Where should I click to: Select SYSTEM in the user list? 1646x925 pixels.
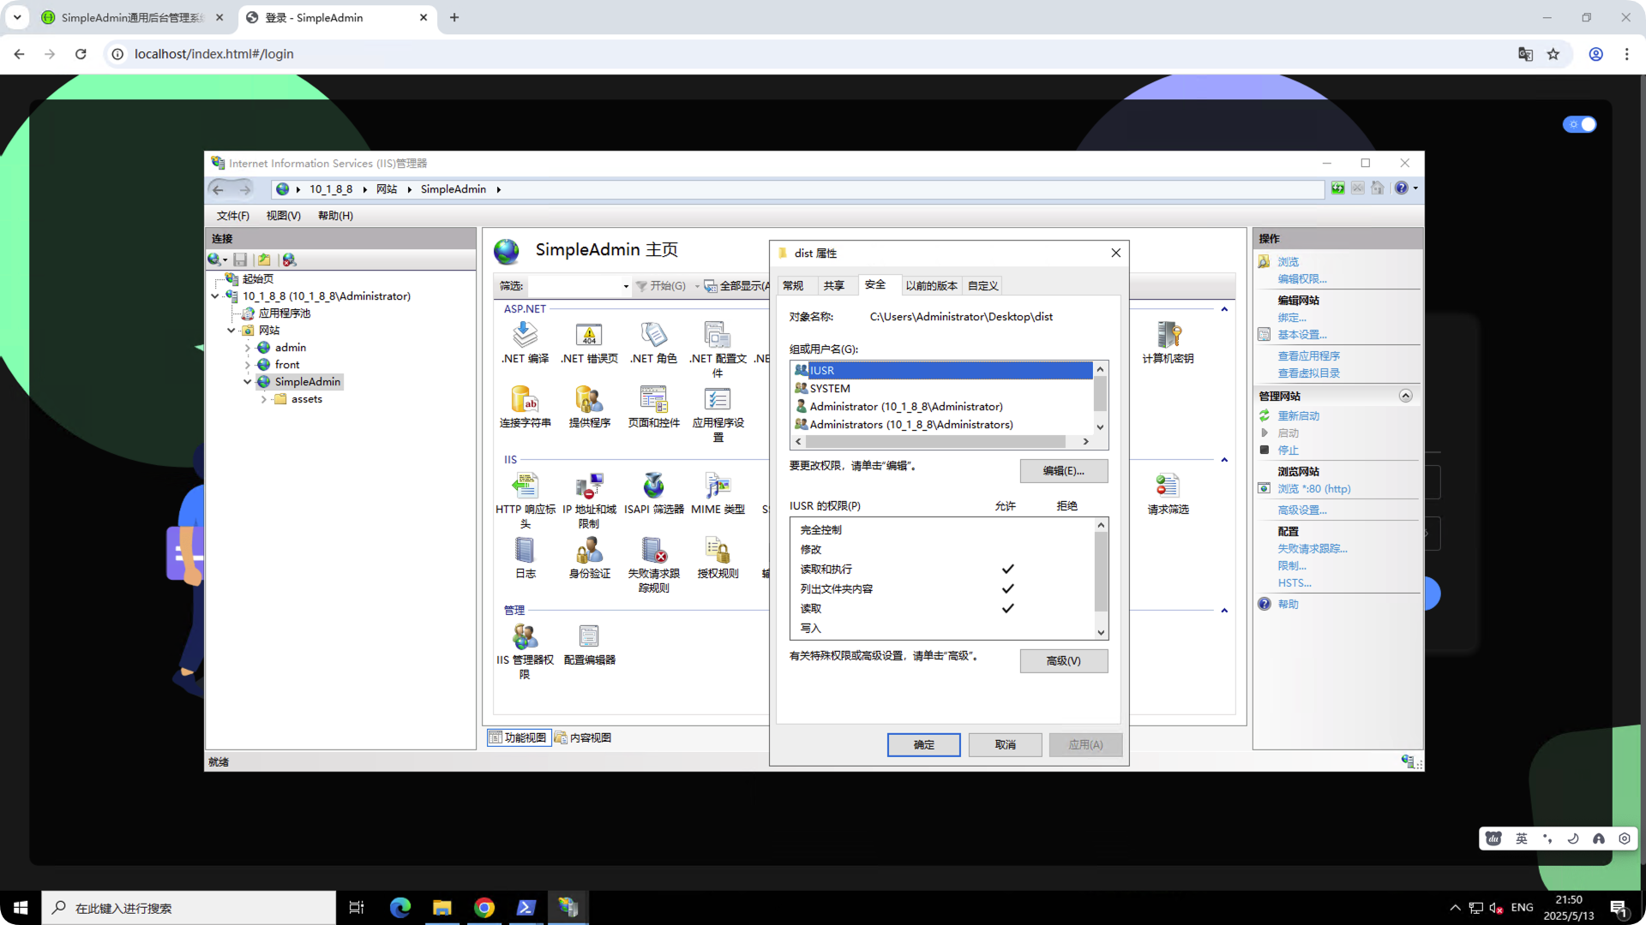click(x=830, y=389)
